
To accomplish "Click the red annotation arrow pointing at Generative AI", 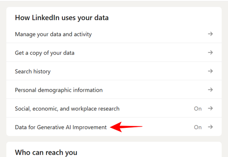I will 125,127.
